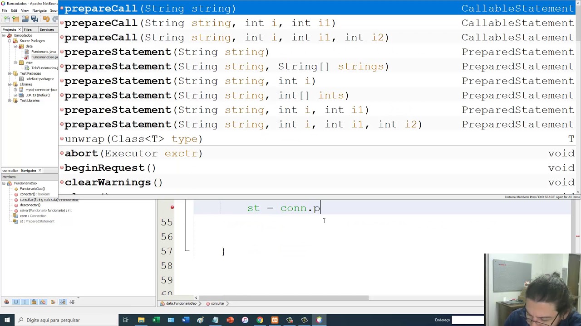Close the consultar - Navigator tab with its X

point(39,171)
